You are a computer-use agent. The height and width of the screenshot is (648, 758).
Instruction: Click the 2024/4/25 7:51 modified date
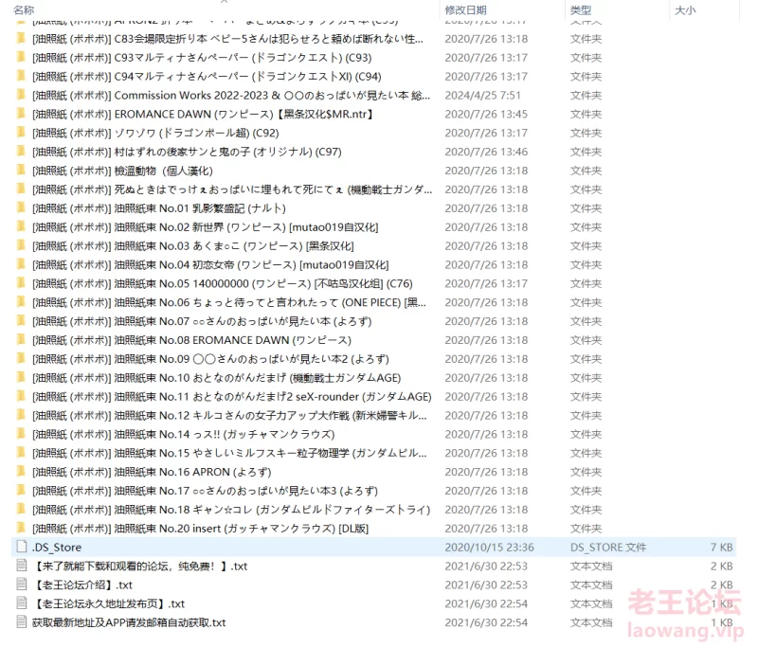click(x=482, y=95)
